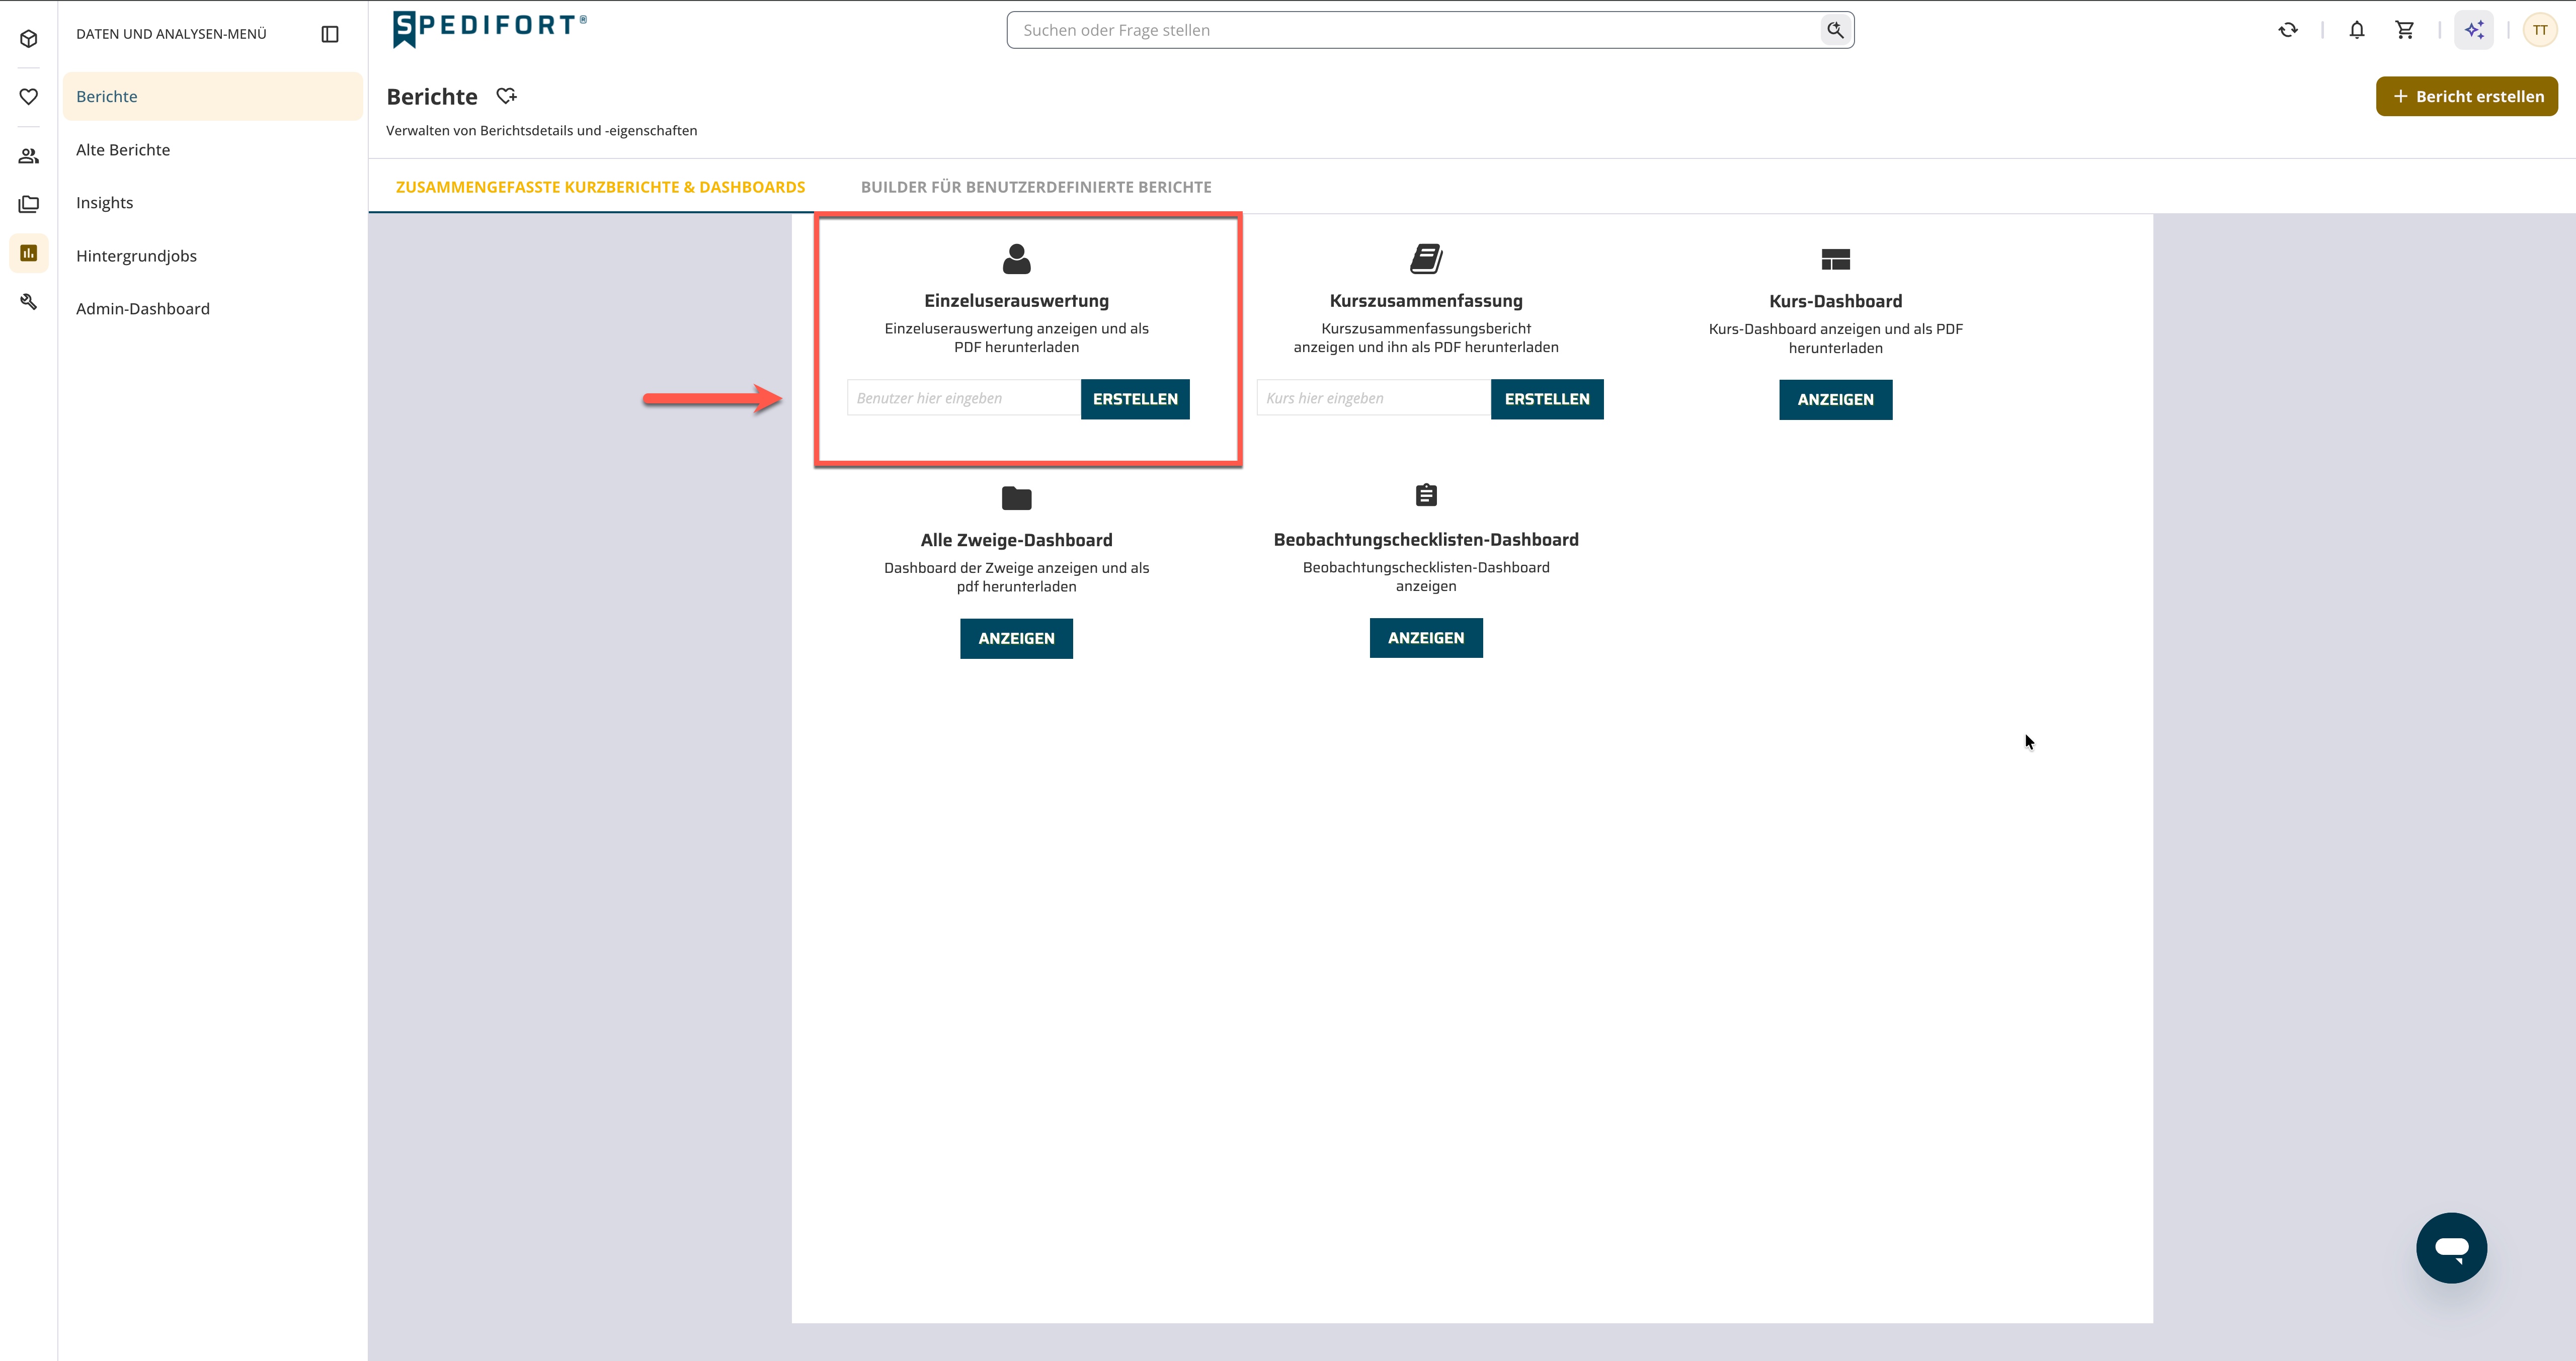The height and width of the screenshot is (1361, 2576).
Task: Collapse the Daten und Analysen sidebar panel
Action: (x=330, y=34)
